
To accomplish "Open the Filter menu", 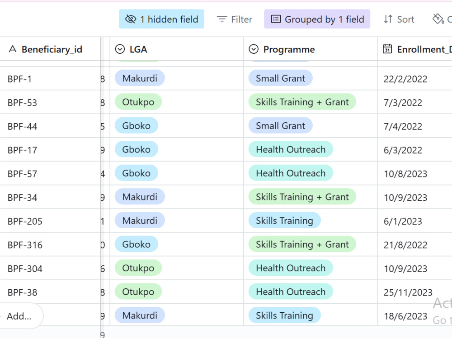I will pos(234,19).
